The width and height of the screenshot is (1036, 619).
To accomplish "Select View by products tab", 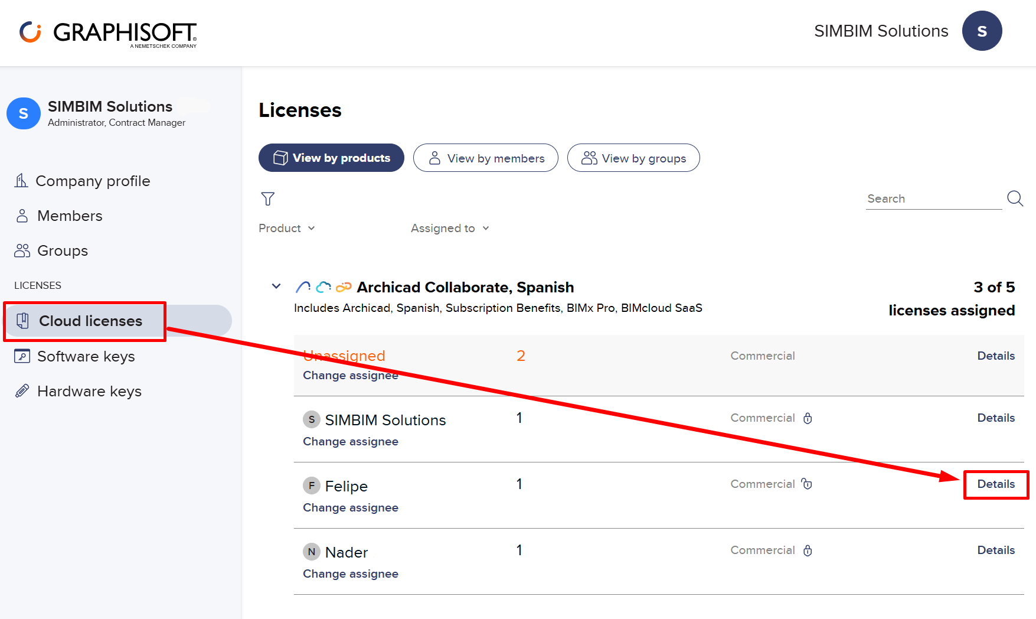I will pos(331,158).
